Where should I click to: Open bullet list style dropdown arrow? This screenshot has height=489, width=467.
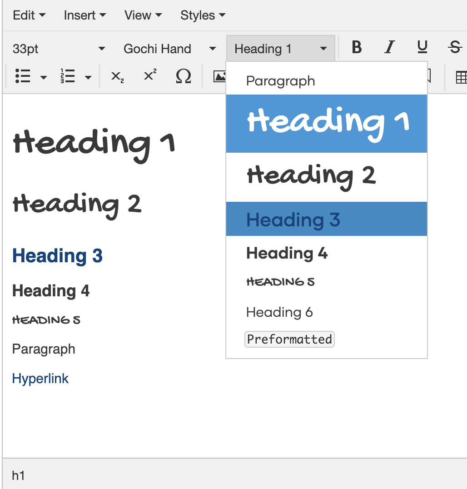[44, 77]
